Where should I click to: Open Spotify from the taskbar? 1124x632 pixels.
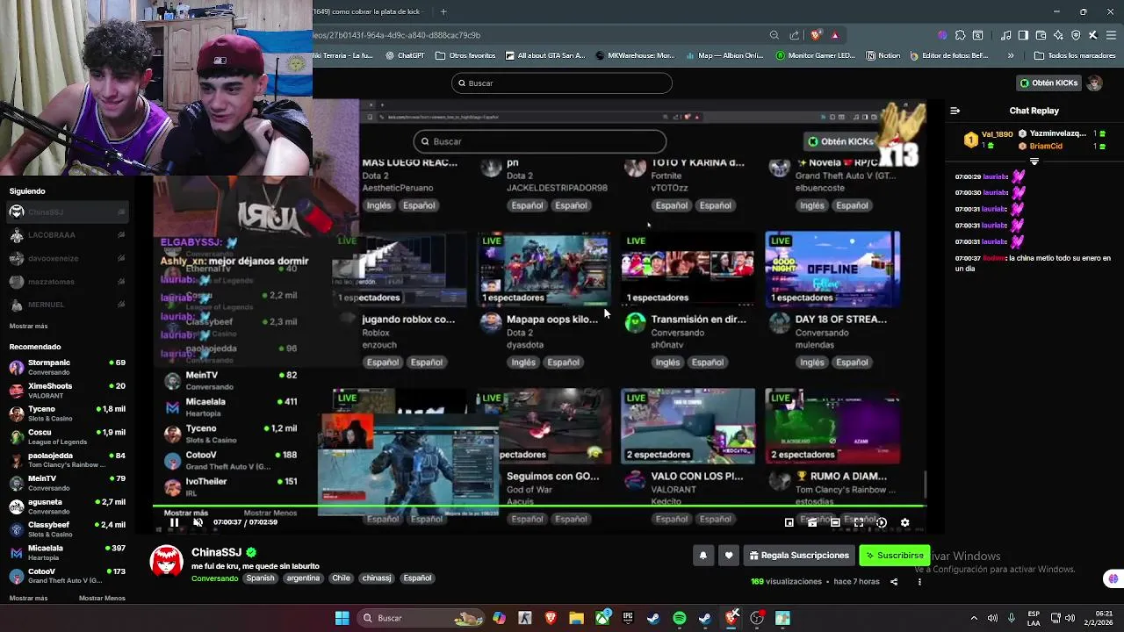coord(680,618)
